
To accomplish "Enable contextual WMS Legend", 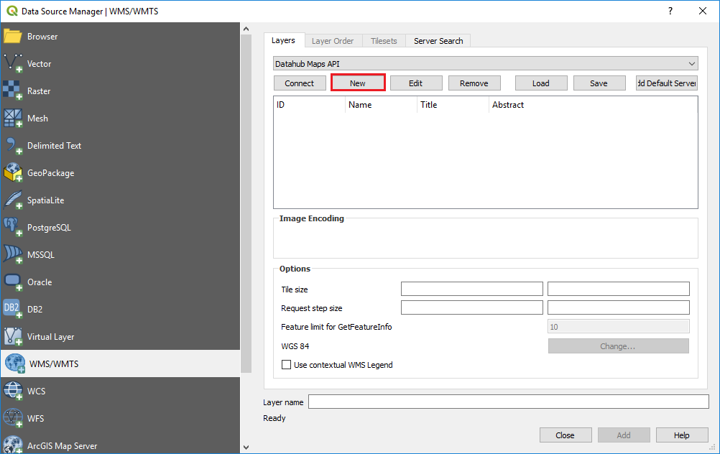I will 286,364.
